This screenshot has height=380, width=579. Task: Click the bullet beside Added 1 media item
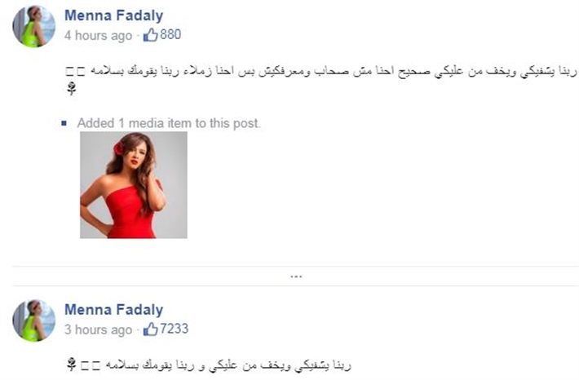tap(64, 123)
